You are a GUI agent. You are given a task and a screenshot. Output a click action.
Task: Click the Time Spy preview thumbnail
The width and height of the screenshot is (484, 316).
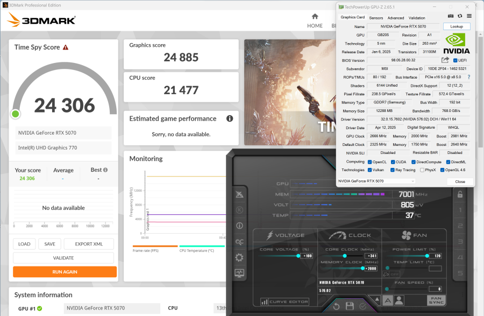point(290,93)
